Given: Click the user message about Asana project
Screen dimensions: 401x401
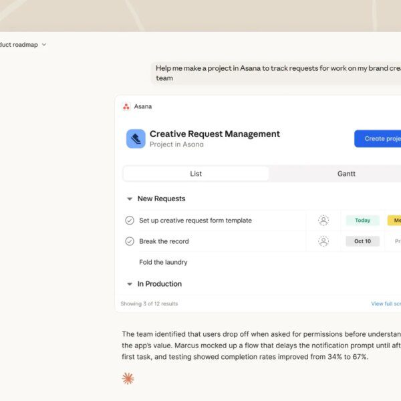Looking at the screenshot, I should (276, 73).
